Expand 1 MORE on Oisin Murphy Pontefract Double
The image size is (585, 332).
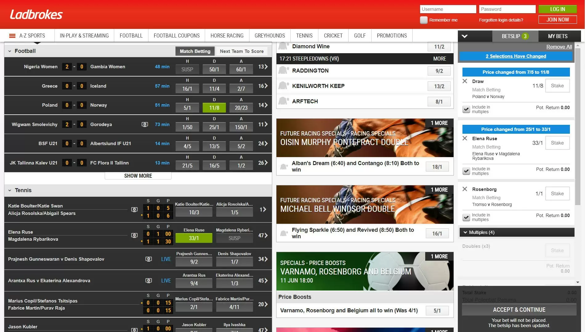coord(439,123)
